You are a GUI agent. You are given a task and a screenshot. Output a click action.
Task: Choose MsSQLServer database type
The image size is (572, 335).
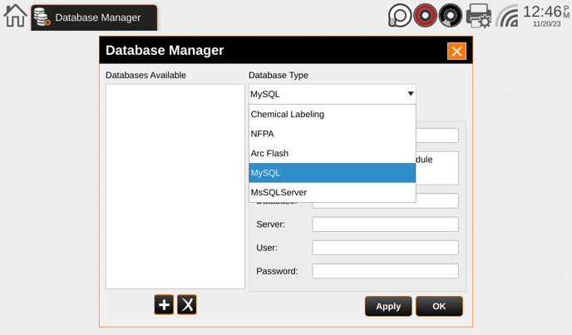pyautogui.click(x=332, y=192)
